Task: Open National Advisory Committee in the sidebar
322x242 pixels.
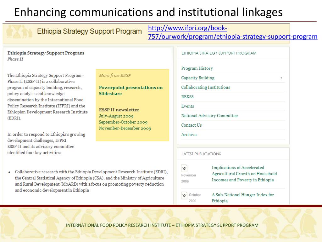Action: [209, 116]
